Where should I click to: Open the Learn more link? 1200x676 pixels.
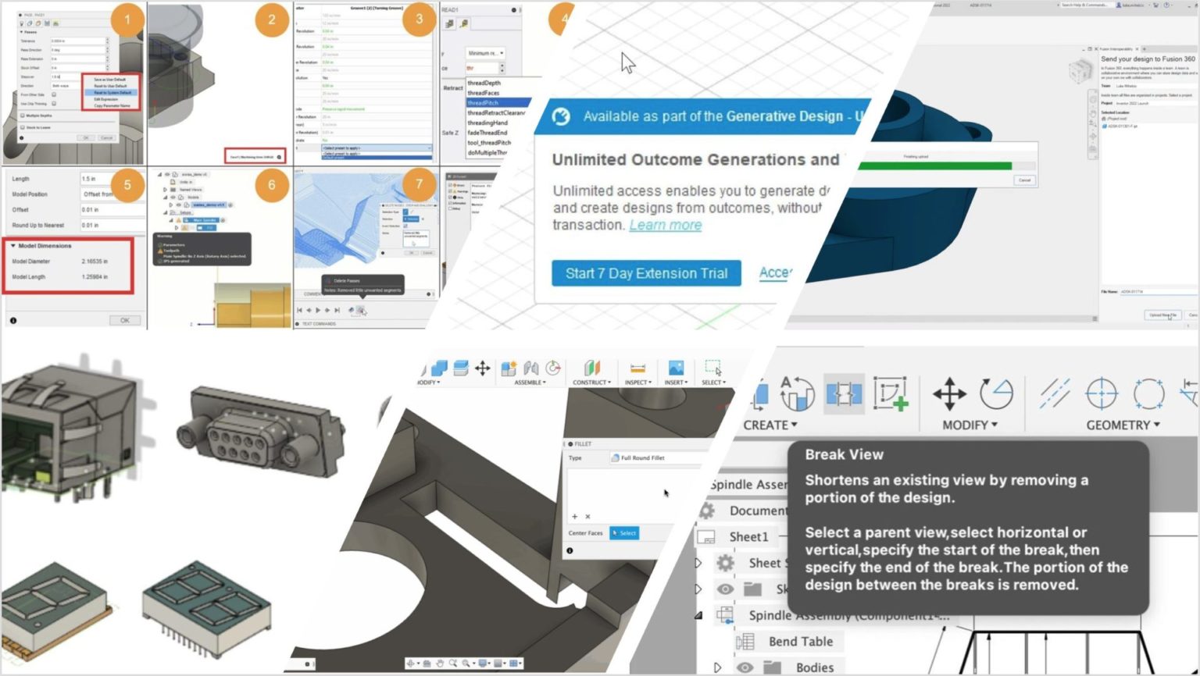pyautogui.click(x=665, y=225)
